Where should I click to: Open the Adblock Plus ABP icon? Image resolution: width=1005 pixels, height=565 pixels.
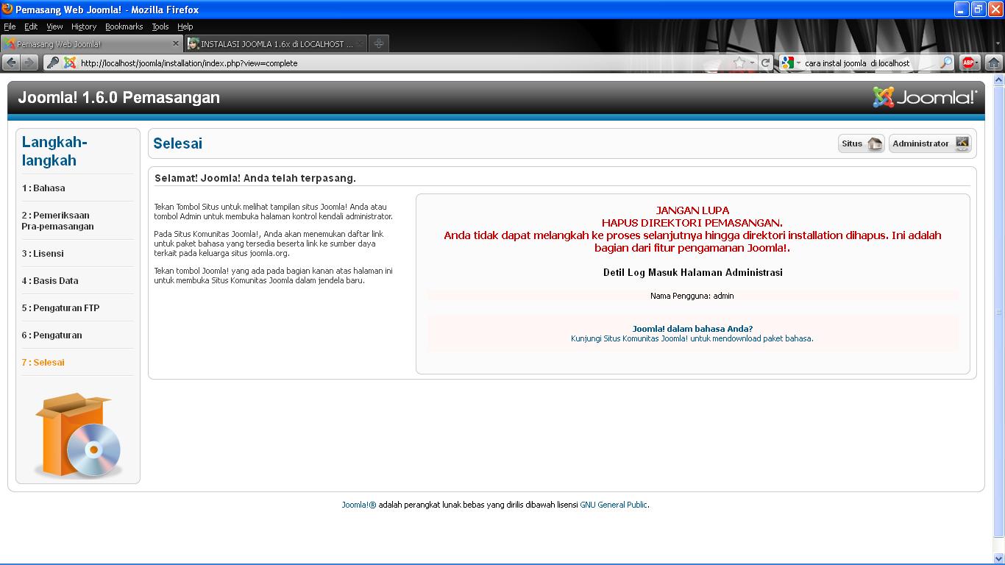968,63
